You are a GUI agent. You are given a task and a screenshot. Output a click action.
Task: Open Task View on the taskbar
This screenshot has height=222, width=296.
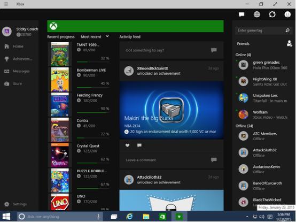pos(114,217)
